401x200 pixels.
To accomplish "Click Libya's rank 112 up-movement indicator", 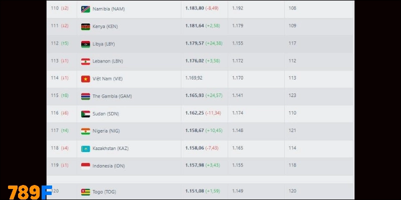I will pyautogui.click(x=65, y=44).
